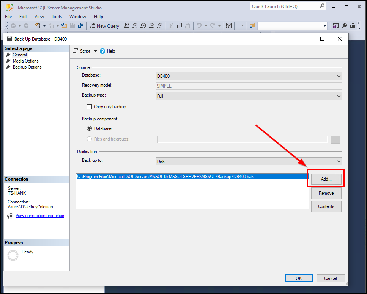
Task: Select the DB400.bak backup path entry
Action: tap(192, 177)
